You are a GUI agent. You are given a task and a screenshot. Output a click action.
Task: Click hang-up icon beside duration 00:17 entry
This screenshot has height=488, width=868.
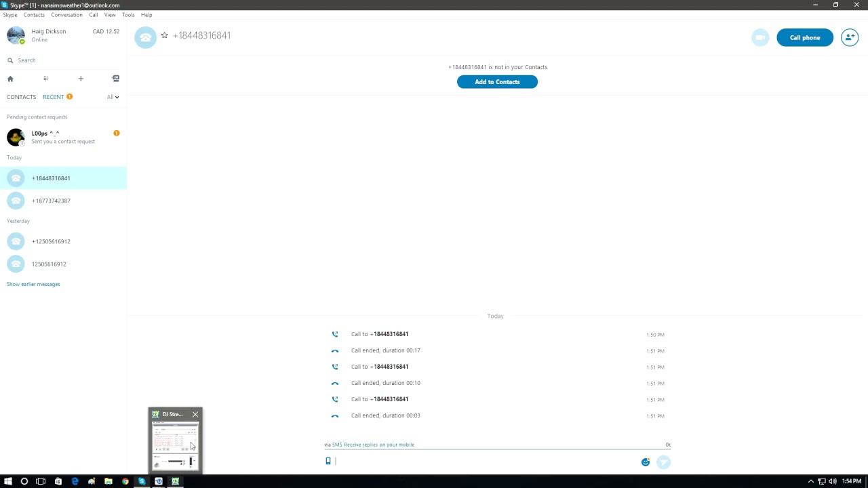pos(335,351)
